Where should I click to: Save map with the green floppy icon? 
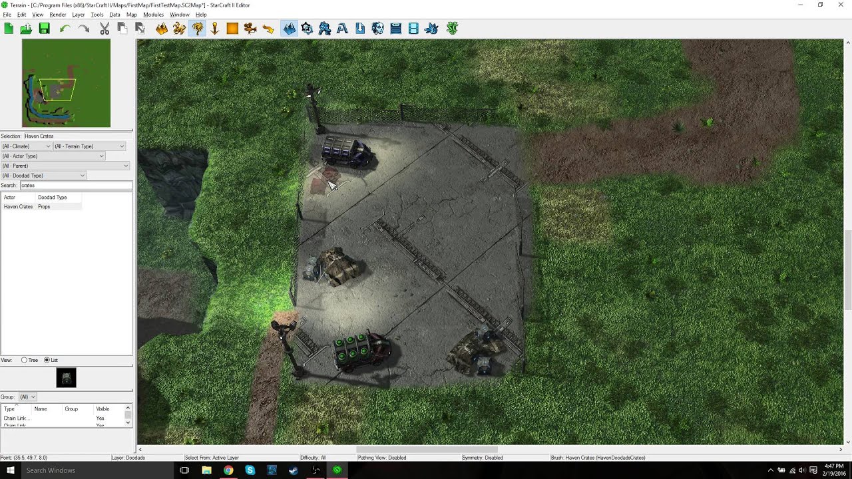(x=44, y=29)
